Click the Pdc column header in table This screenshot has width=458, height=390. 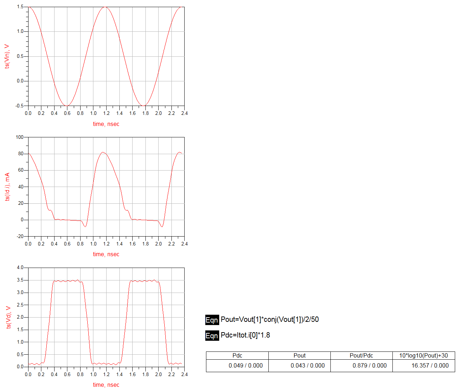point(237,355)
